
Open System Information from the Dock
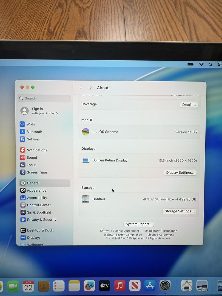(187, 285)
